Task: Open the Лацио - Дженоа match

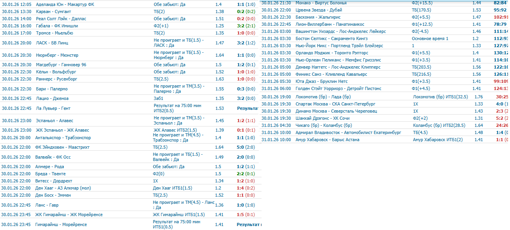Action: [x=52, y=98]
